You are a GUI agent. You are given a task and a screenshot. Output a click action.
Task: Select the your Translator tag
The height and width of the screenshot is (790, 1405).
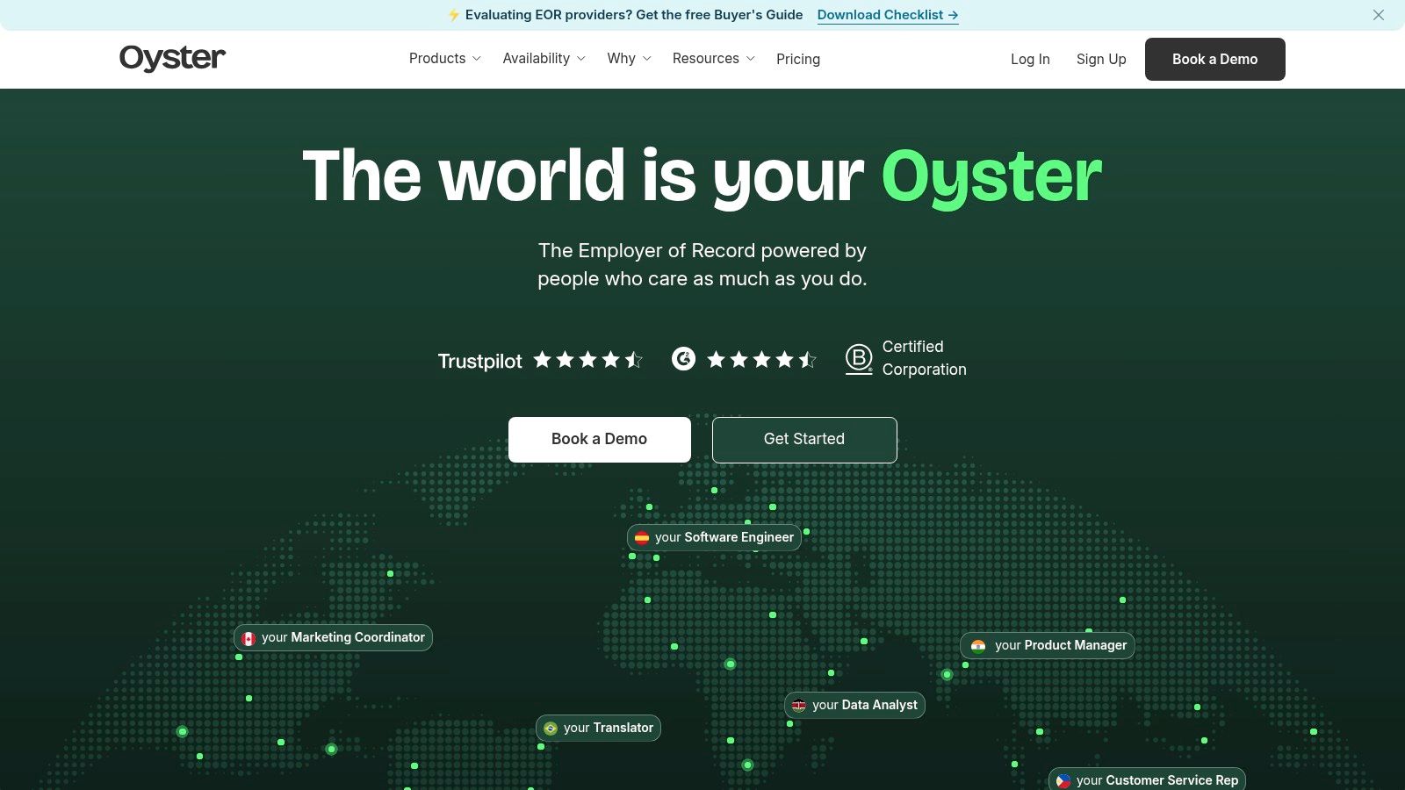(x=598, y=728)
